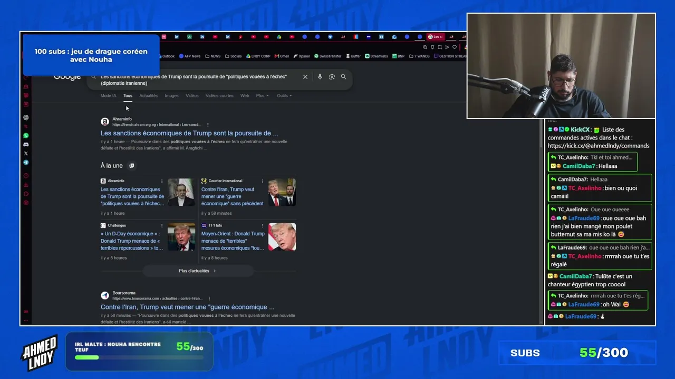Click the snapshot icon in the address bar
Image resolution: width=675 pixels, height=379 pixels.
tap(440, 47)
